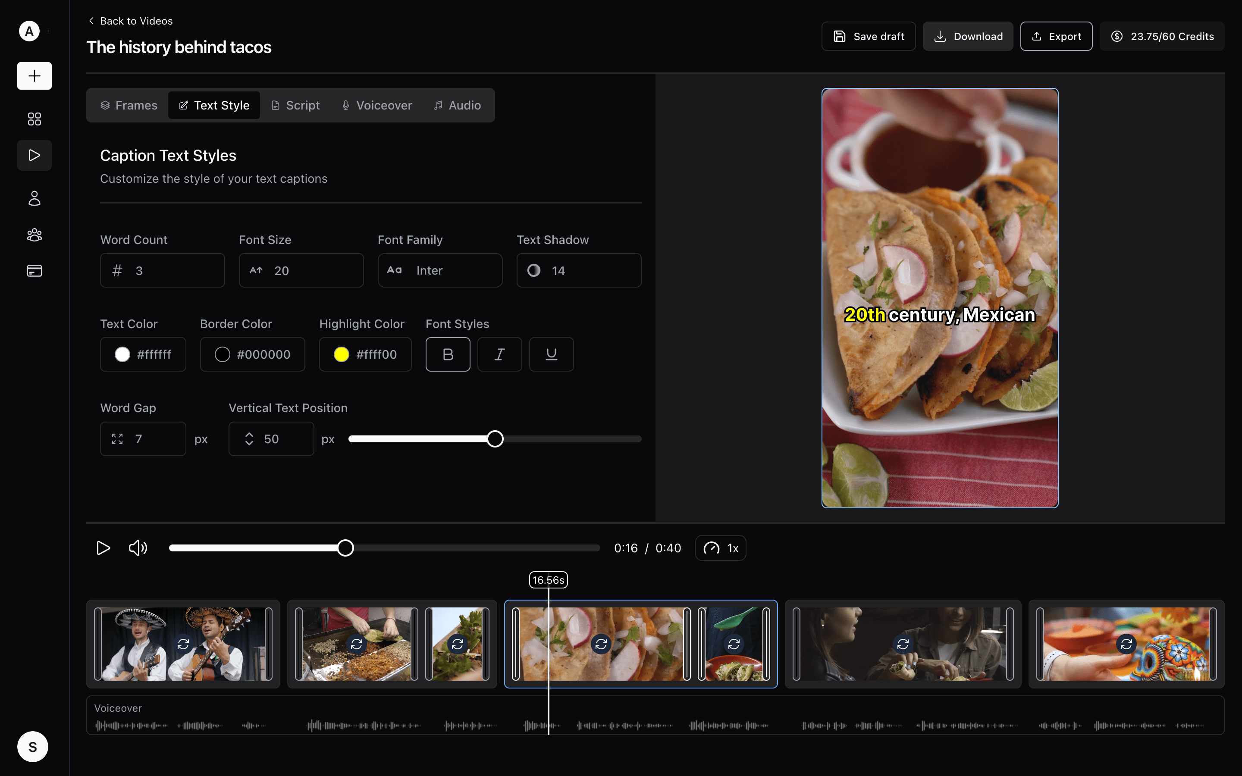Switch to the Voiceover tab
The image size is (1242, 776).
(x=377, y=105)
